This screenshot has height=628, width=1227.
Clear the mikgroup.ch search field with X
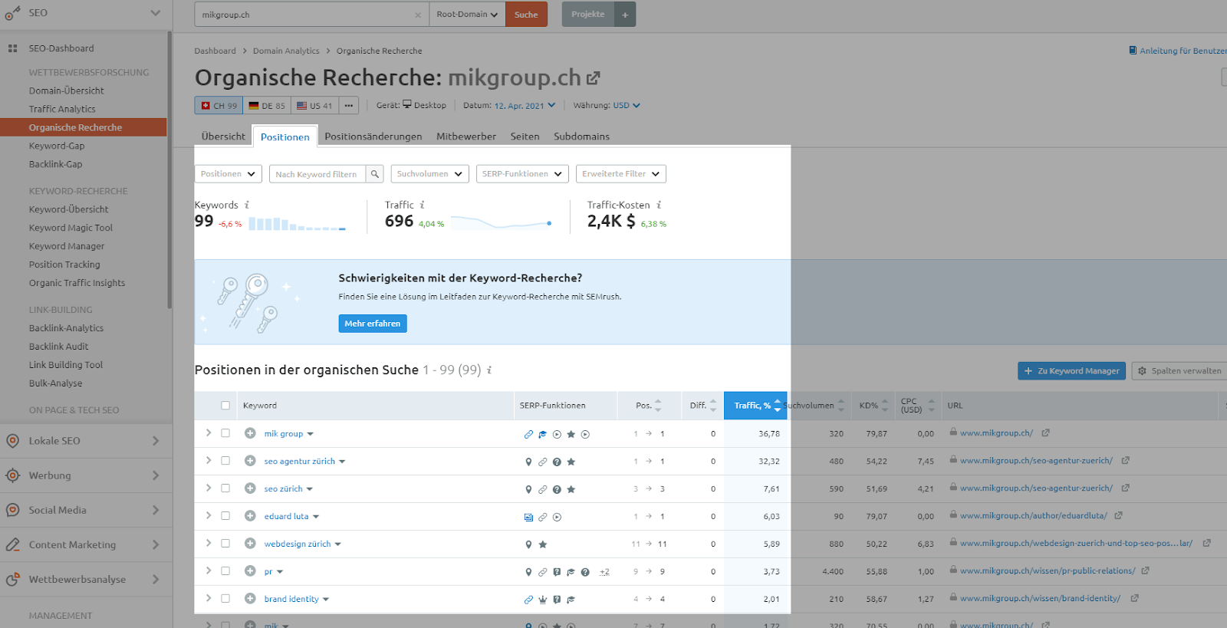point(418,15)
